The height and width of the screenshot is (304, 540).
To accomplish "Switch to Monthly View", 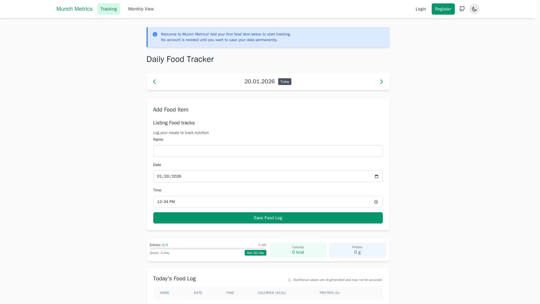I will (x=141, y=9).
